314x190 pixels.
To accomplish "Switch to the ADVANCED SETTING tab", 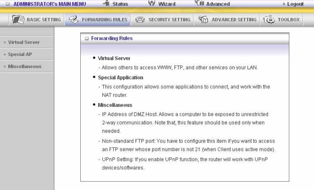I will pyautogui.click(x=227, y=19).
